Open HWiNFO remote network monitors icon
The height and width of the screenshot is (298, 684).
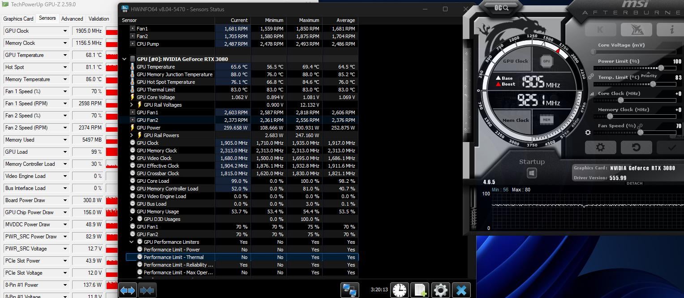click(350, 290)
